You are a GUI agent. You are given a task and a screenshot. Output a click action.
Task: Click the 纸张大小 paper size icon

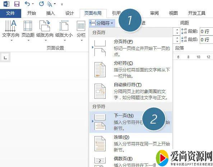click(x=64, y=26)
